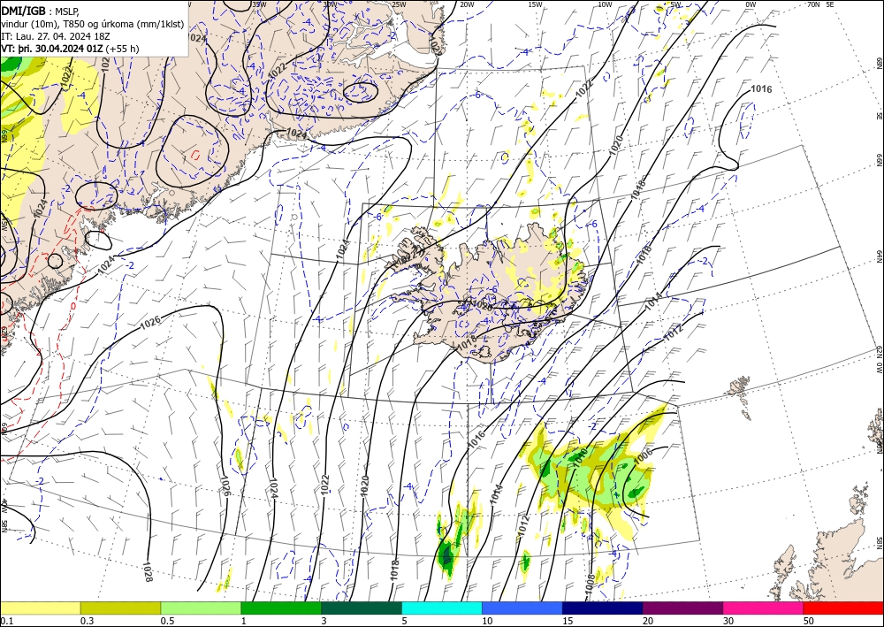Click the light green 0.5–1 legend swatch
Screen dimensions: 884x627
(x=201, y=608)
